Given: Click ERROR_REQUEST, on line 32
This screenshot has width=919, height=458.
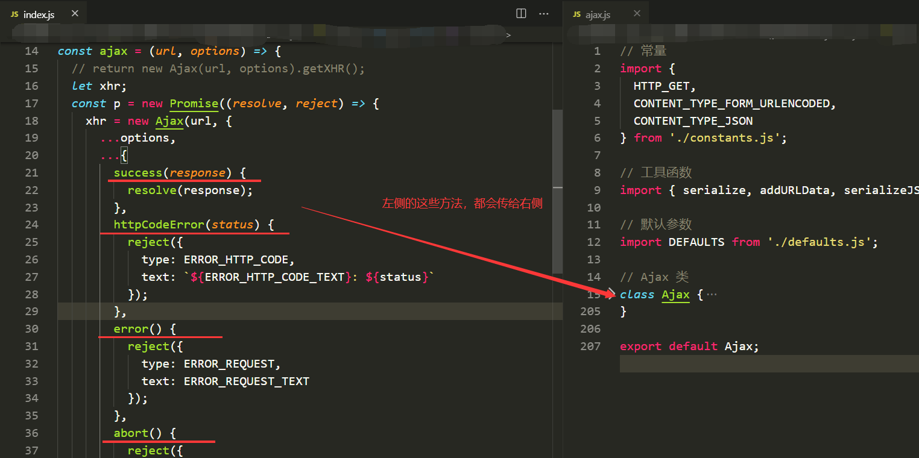Looking at the screenshot, I should 232,364.
